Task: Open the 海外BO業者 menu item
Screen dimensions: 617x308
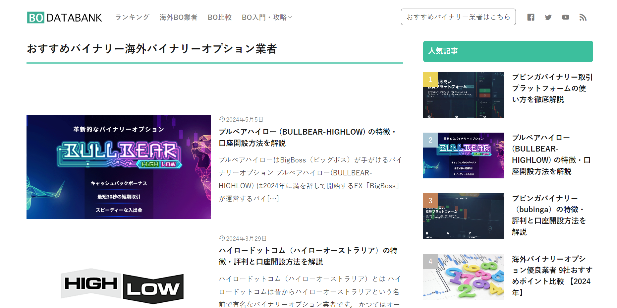Action: tap(178, 17)
